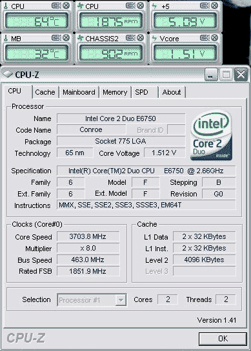This screenshot has width=251, height=351.
Task: Expand the Processor #1 selection dropdown
Action: tap(121, 299)
